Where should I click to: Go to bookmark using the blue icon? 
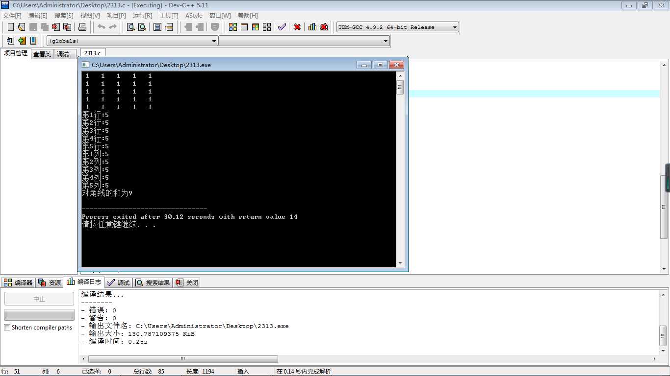pos(33,41)
